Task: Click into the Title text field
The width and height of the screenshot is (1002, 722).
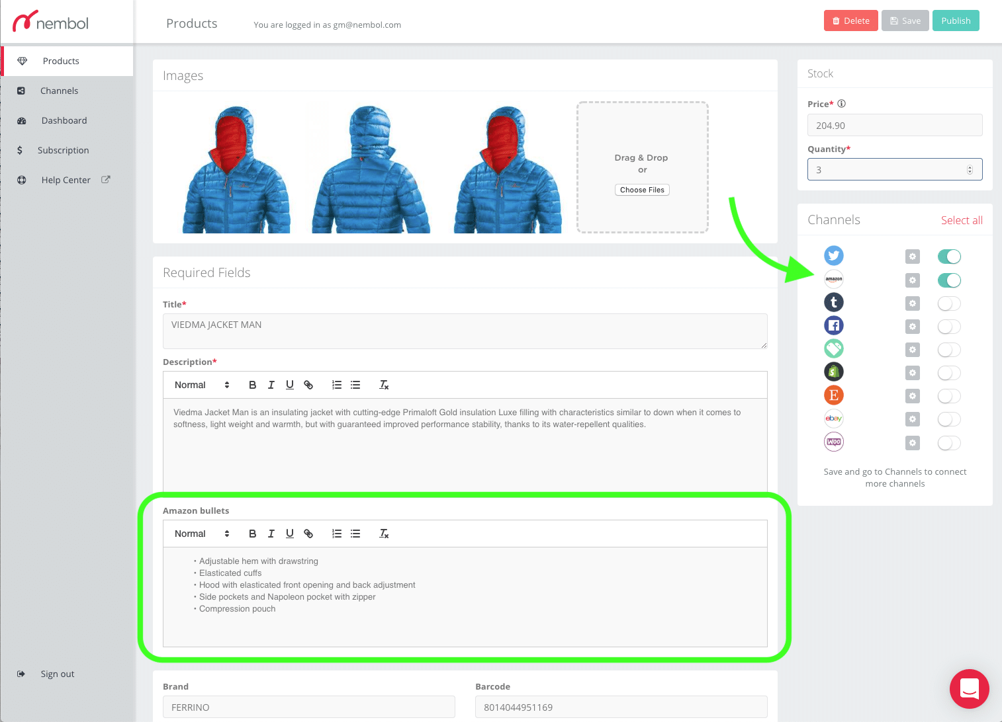Action: 465,331
